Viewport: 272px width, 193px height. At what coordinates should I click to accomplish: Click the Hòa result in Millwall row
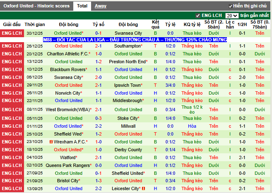click(192, 126)
